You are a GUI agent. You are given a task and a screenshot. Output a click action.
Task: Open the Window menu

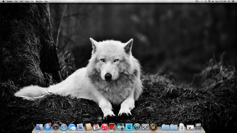(x=39, y=1)
